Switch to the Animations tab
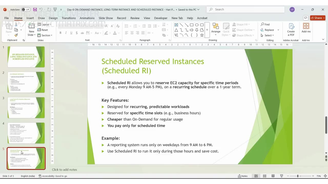Image resolution: width=328 pixels, height=184 pixels. [87, 18]
